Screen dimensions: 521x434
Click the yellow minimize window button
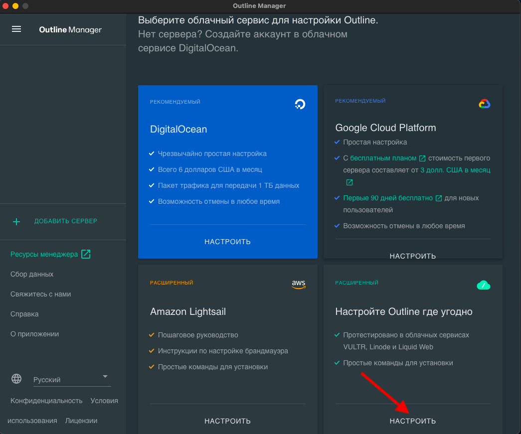15,6
